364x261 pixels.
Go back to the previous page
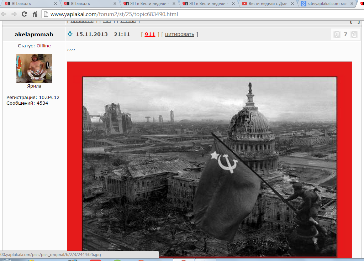coord(4,14)
